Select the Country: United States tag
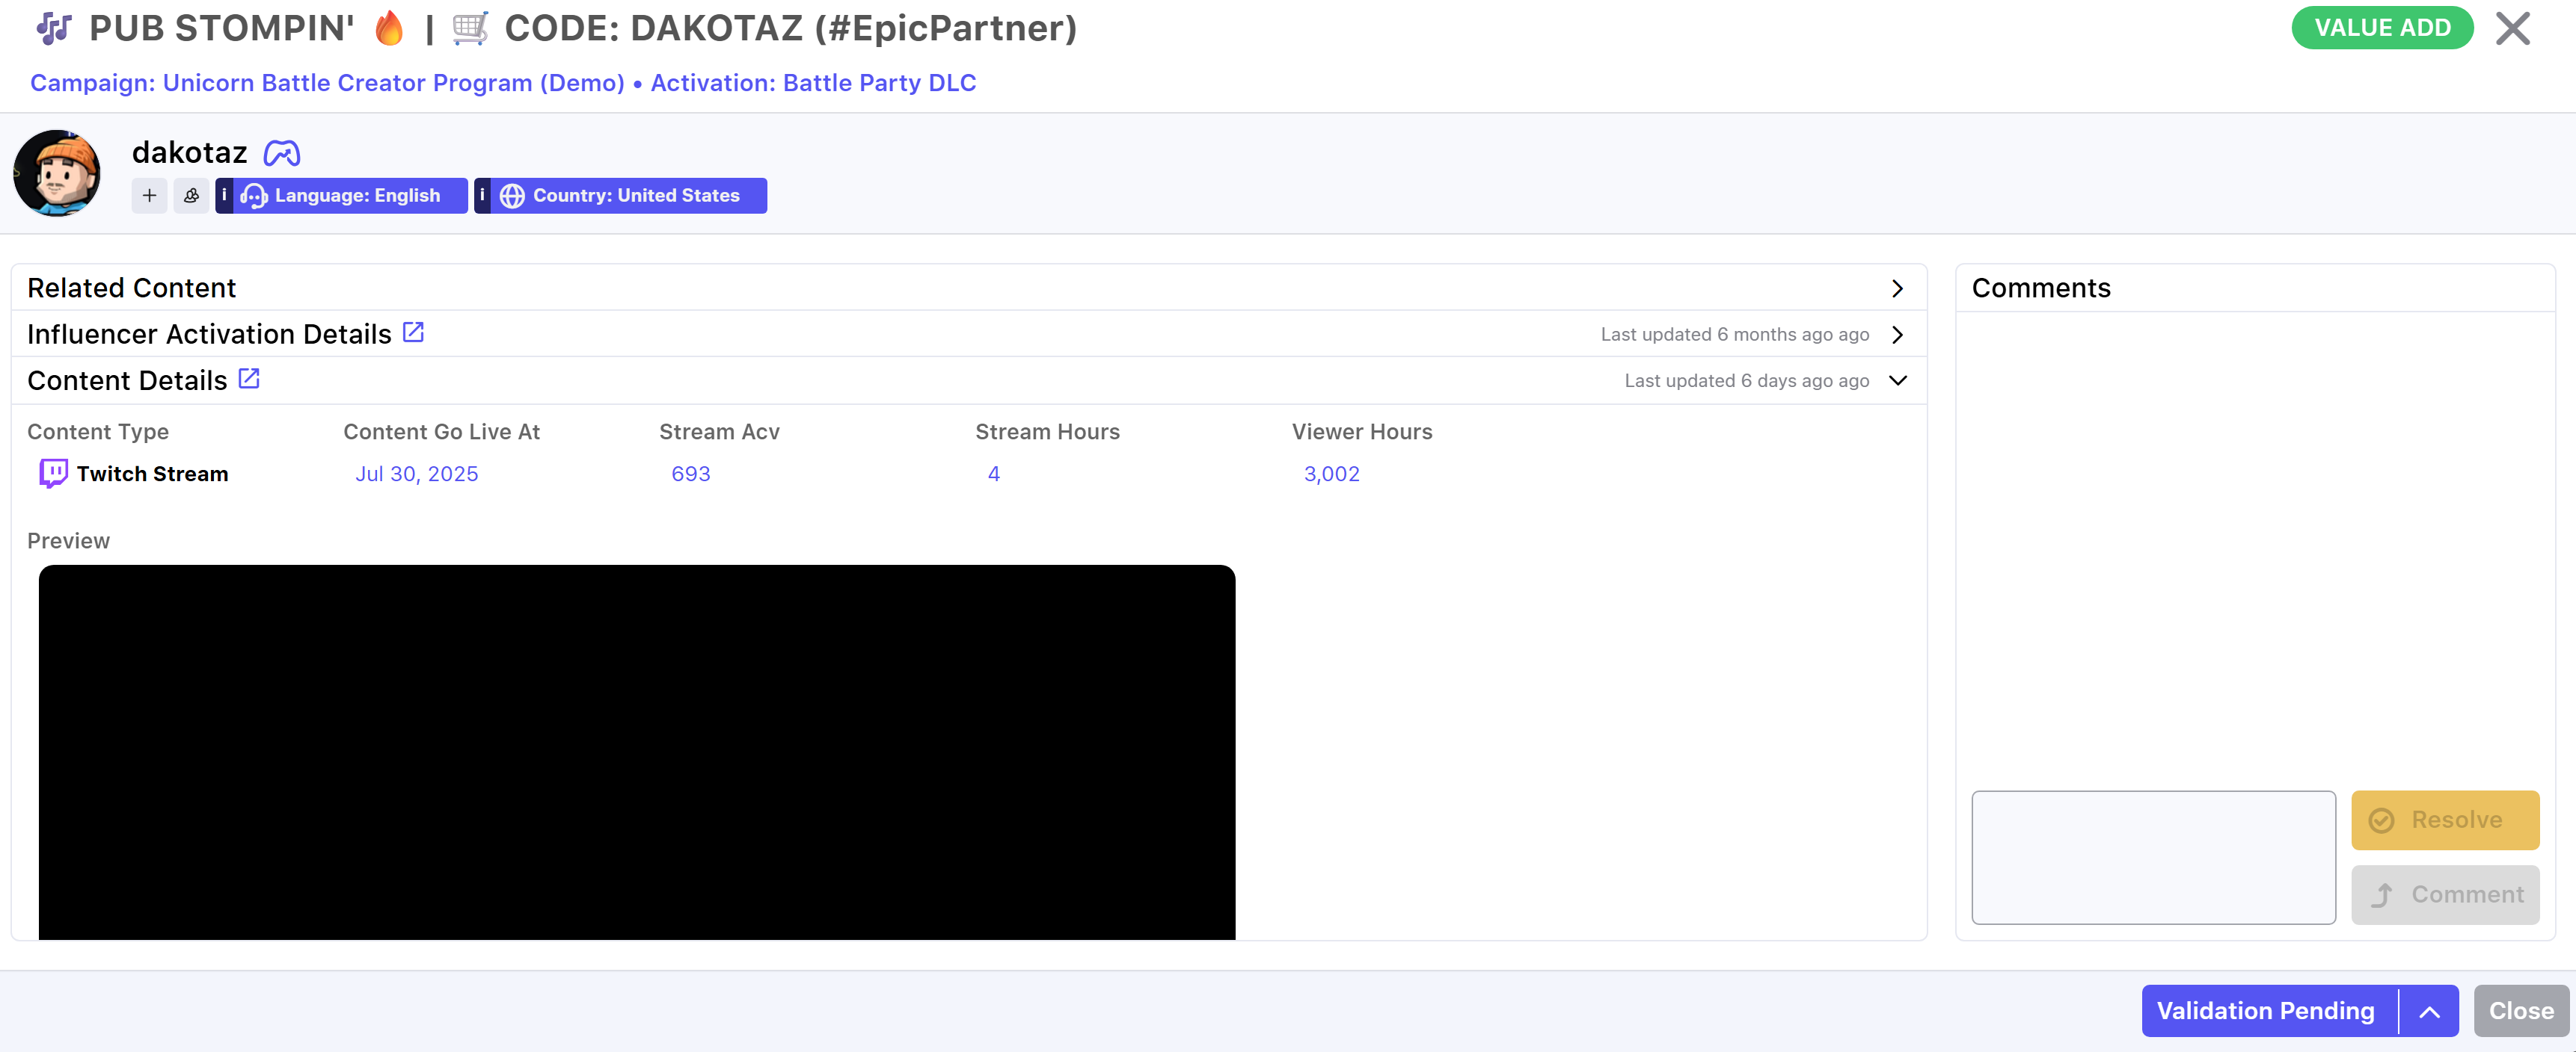 pos(620,196)
